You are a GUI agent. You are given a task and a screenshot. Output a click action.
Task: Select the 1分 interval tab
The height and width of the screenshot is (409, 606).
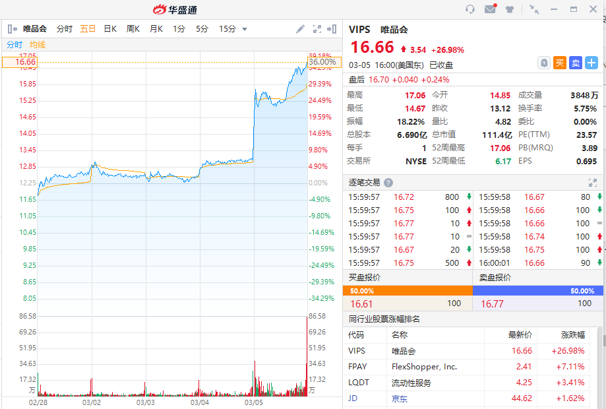179,29
